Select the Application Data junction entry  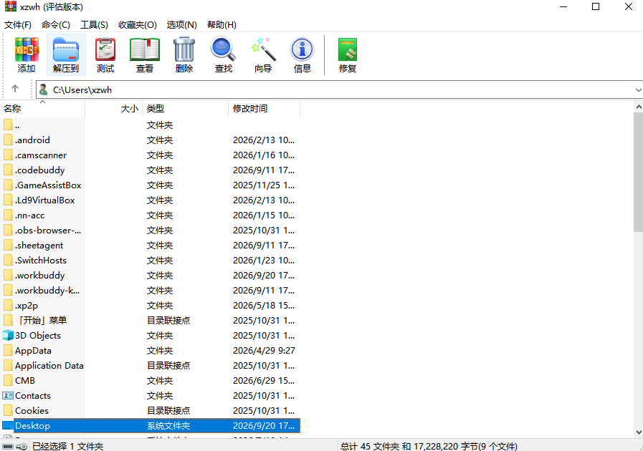tap(150, 365)
